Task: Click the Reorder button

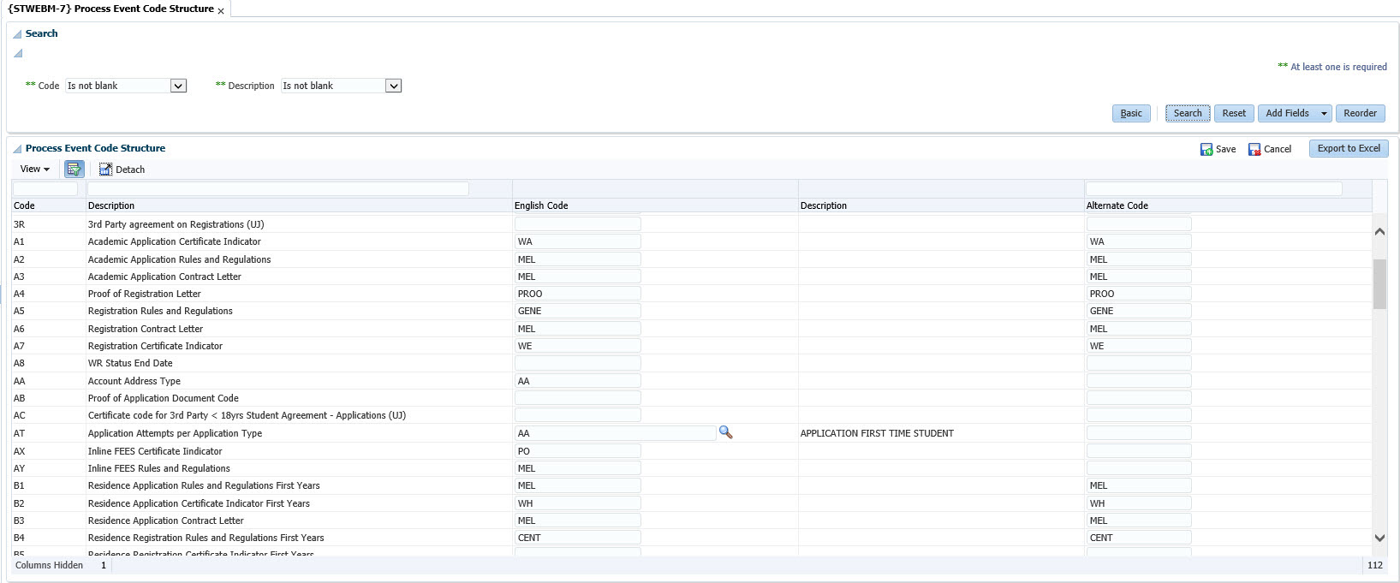Action: coord(1360,113)
